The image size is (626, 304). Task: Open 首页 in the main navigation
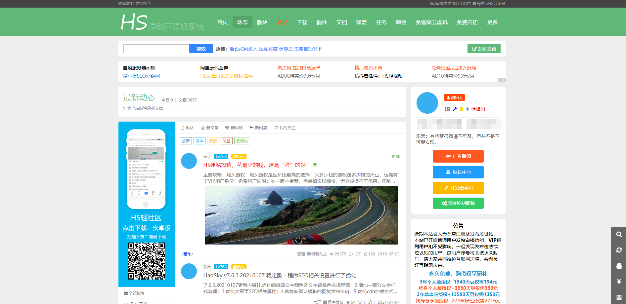223,22
